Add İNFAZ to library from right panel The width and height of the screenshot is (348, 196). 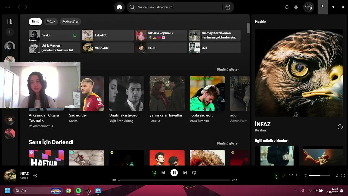pos(340,127)
